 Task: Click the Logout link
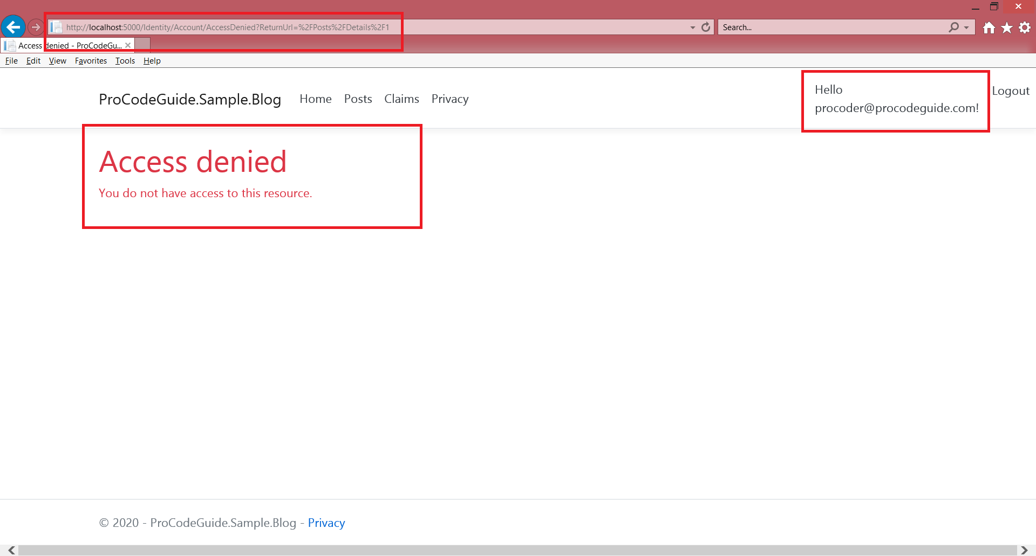click(1011, 91)
